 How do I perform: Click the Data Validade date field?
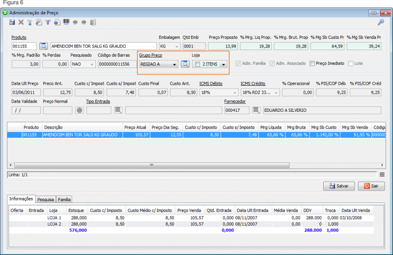pyautogui.click(x=26, y=110)
